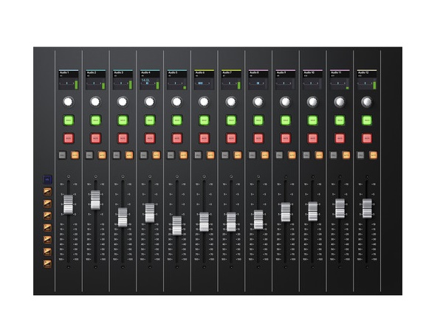Viewport: 443px width, 332px height.
Task: Toggle the green button on Audio 8
Action: tap(258, 120)
